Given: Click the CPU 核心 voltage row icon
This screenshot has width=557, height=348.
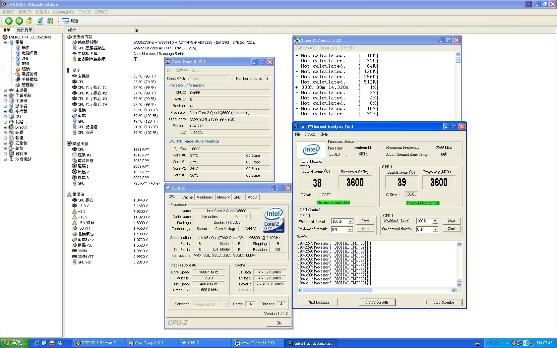Looking at the screenshot, I should click(x=74, y=200).
